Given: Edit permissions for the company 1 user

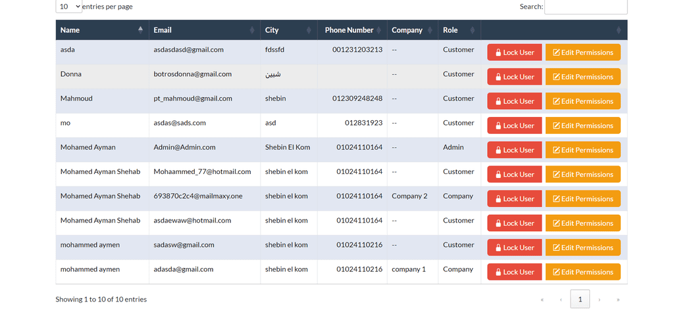Looking at the screenshot, I should (x=583, y=272).
